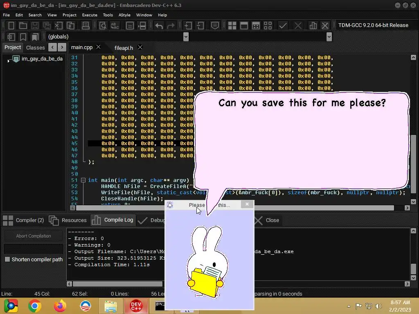The height and width of the screenshot is (314, 419).
Task: Click the Redo arrow icon
Action: (171, 26)
